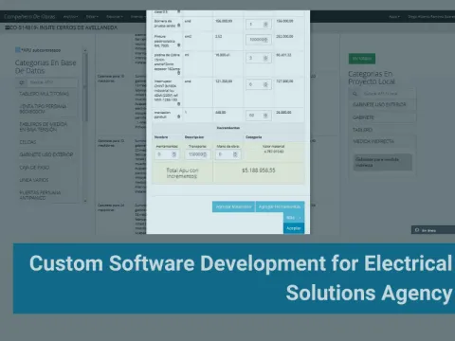
Task: Click the Transporte increment field
Action: pyautogui.click(x=197, y=154)
